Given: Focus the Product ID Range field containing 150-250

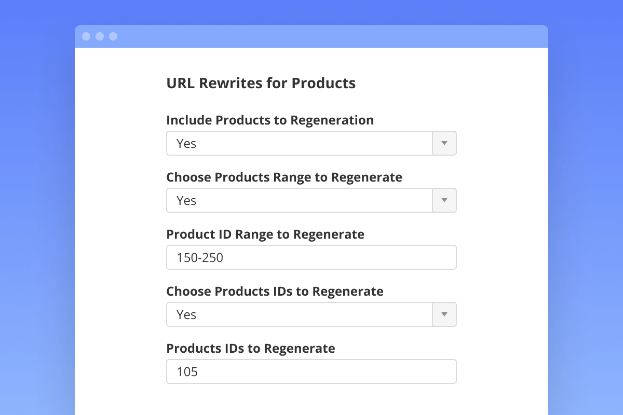Looking at the screenshot, I should 311,257.
